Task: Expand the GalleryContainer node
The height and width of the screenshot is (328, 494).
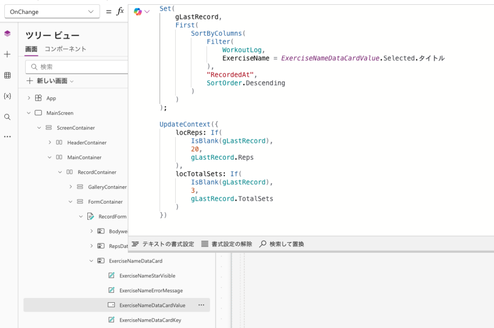Action: pos(70,187)
